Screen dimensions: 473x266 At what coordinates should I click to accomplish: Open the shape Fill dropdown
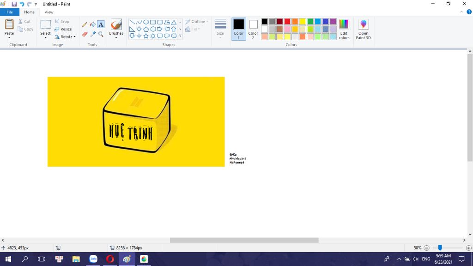coord(193,29)
